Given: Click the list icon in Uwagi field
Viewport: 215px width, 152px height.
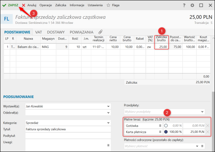Looking at the screenshot, I should [x=108, y=145].
